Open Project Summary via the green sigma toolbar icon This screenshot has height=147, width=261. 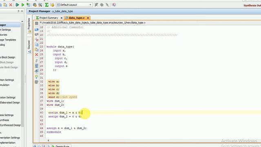[x=46, y=5]
